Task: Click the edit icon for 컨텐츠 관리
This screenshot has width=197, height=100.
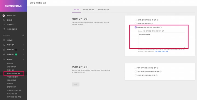Action: click(4, 49)
